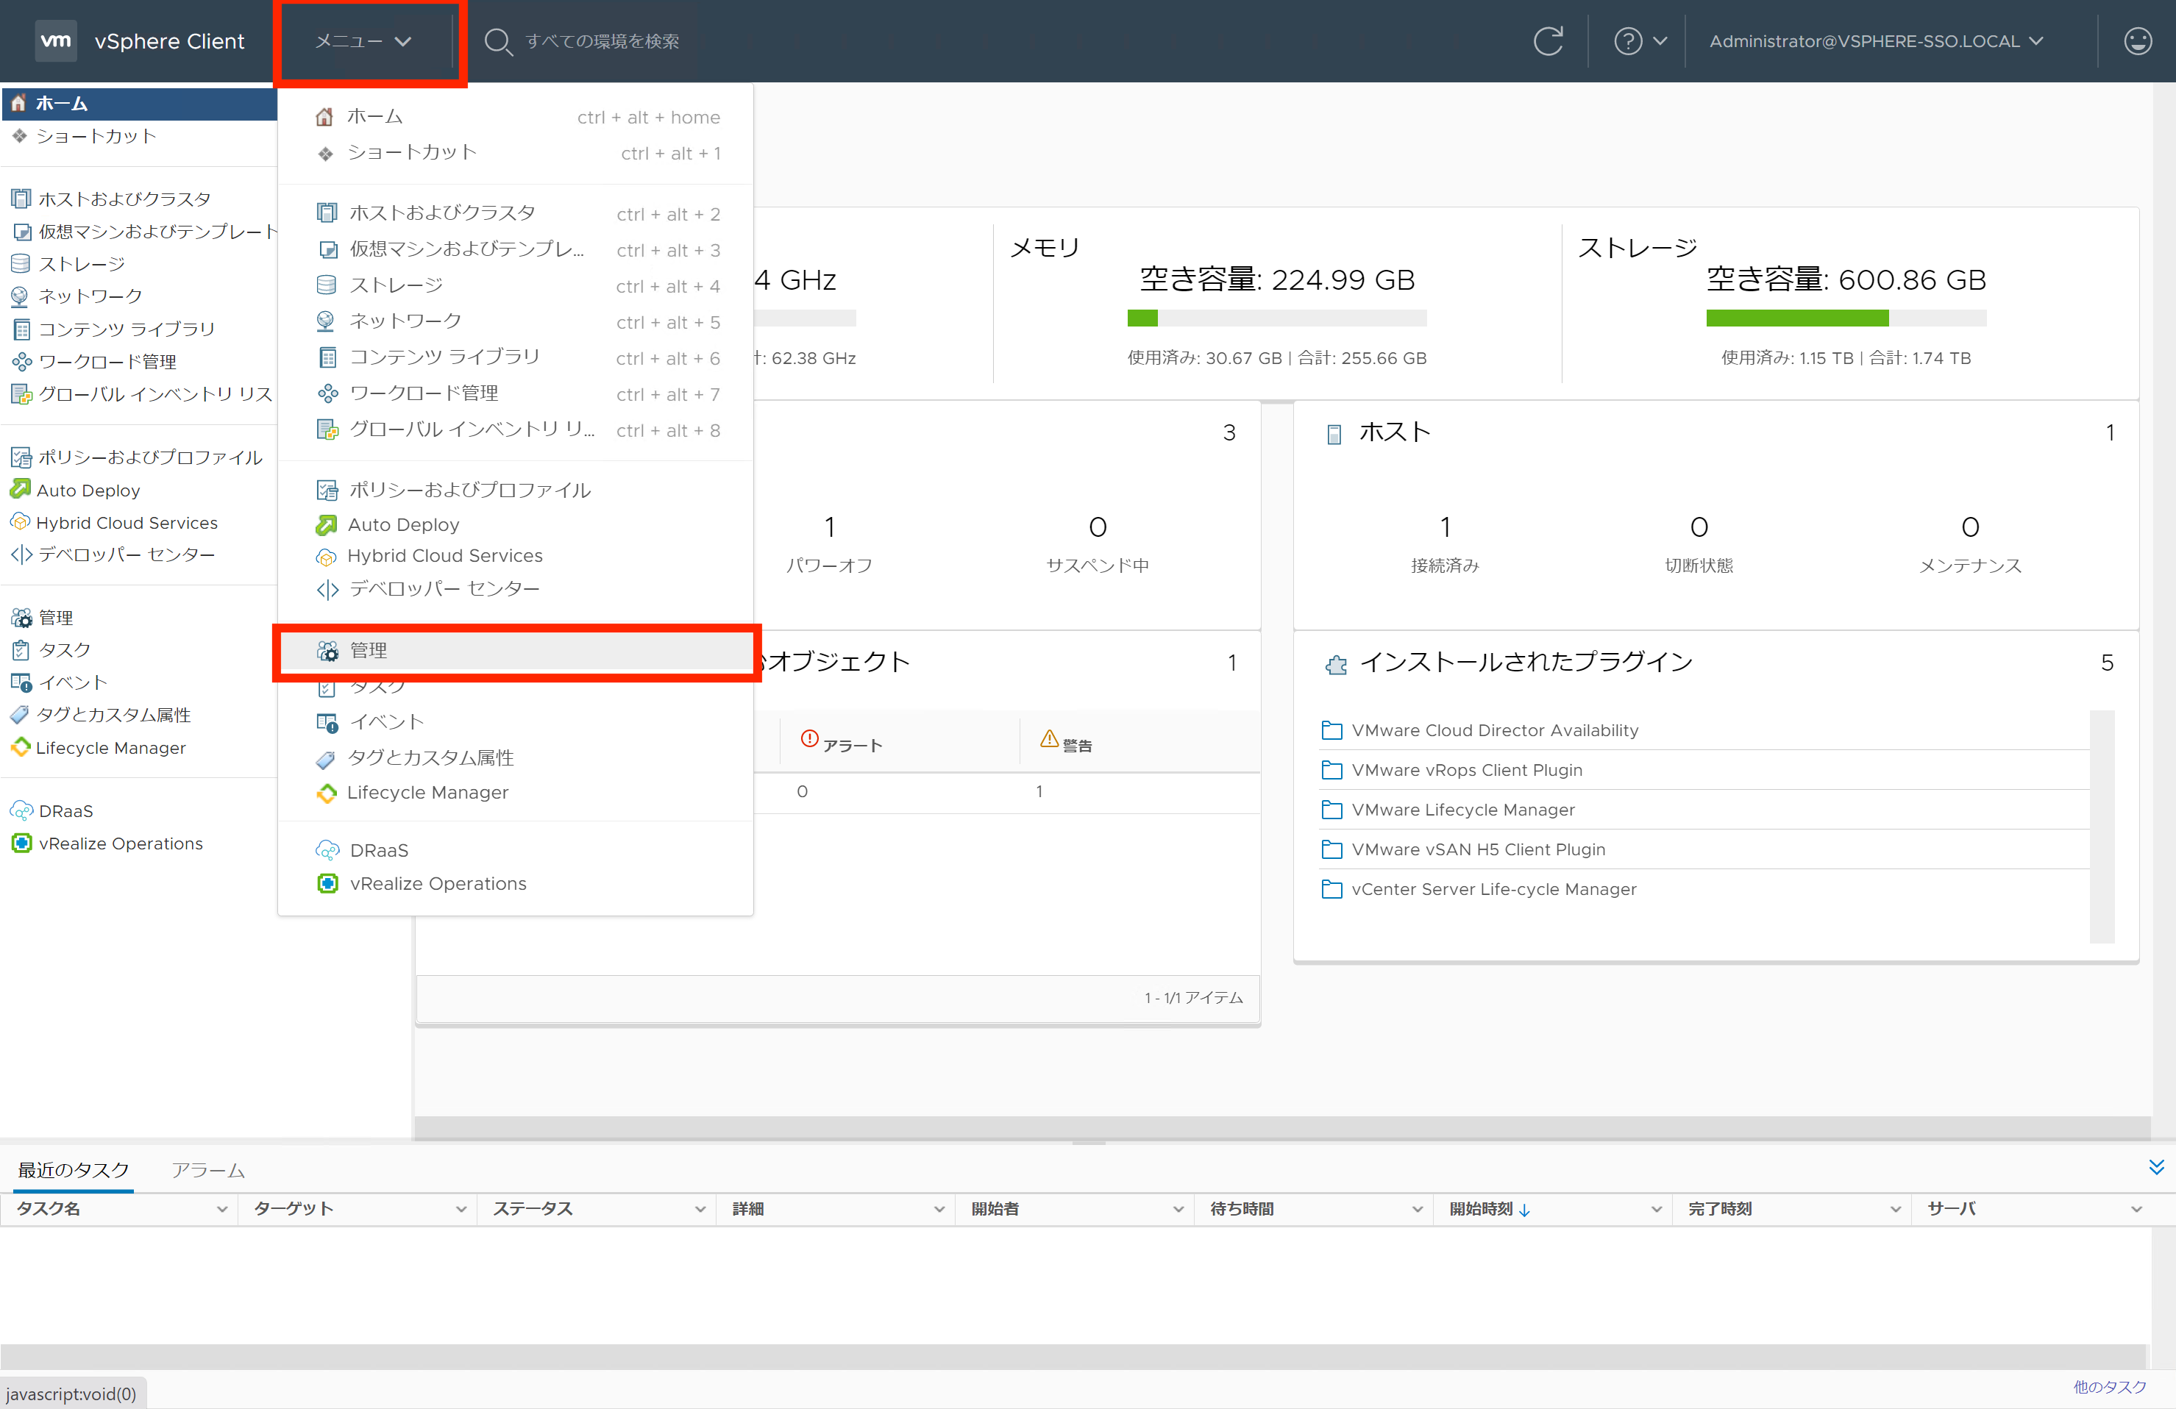This screenshot has height=1409, width=2176.
Task: Click the VMware vm logo icon
Action: pos(56,40)
